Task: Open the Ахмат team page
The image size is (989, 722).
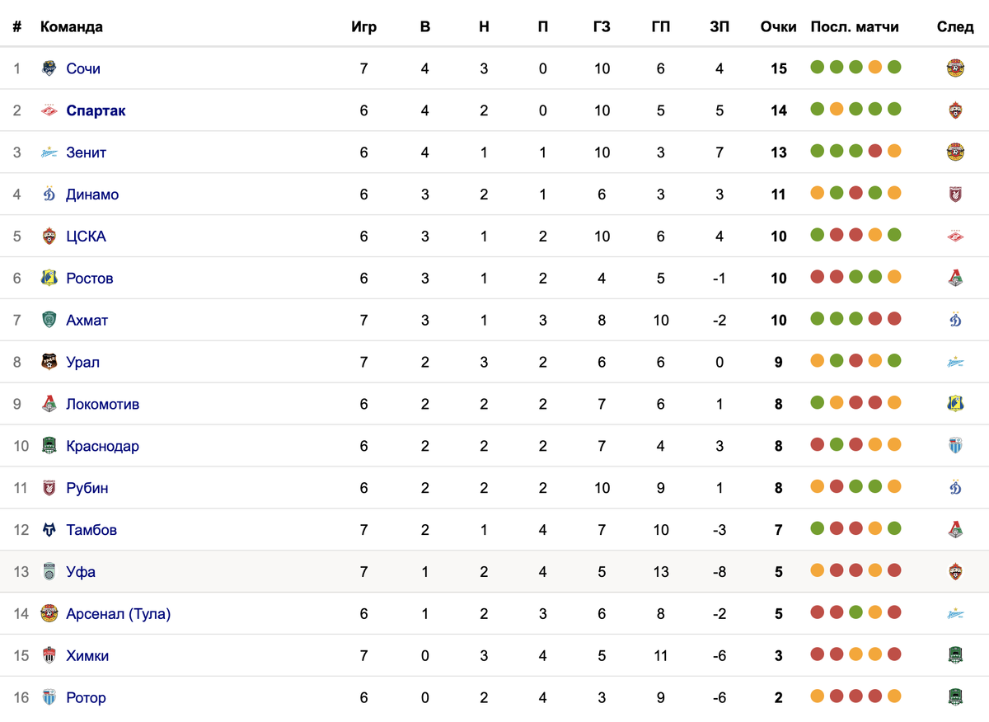Action: point(87,321)
